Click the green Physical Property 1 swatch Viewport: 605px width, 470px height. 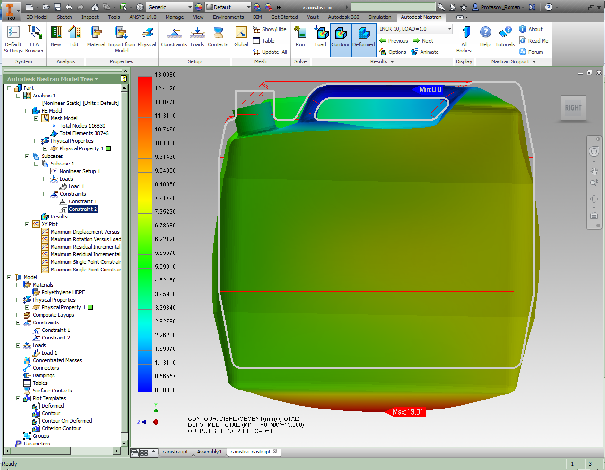tap(108, 148)
